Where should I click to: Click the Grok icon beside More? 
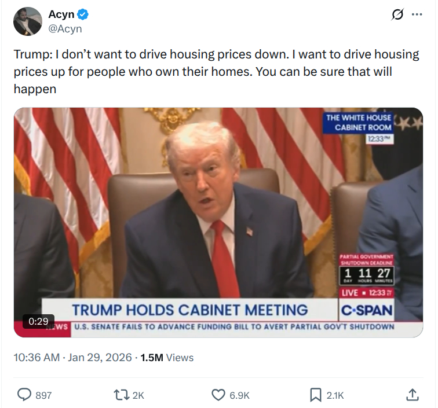(x=397, y=15)
